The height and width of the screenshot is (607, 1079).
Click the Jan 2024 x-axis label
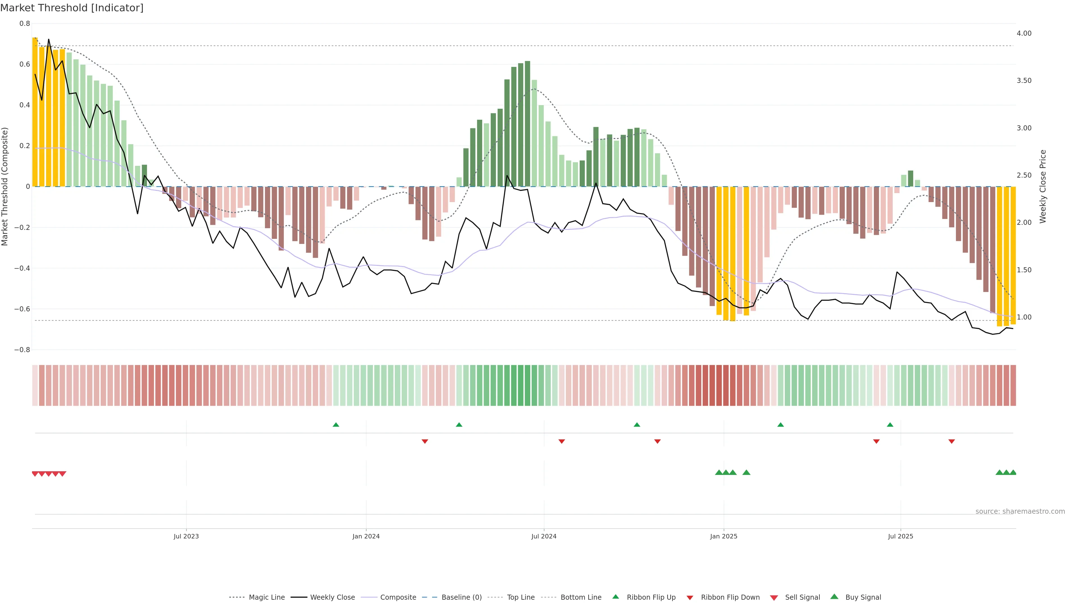pos(366,536)
